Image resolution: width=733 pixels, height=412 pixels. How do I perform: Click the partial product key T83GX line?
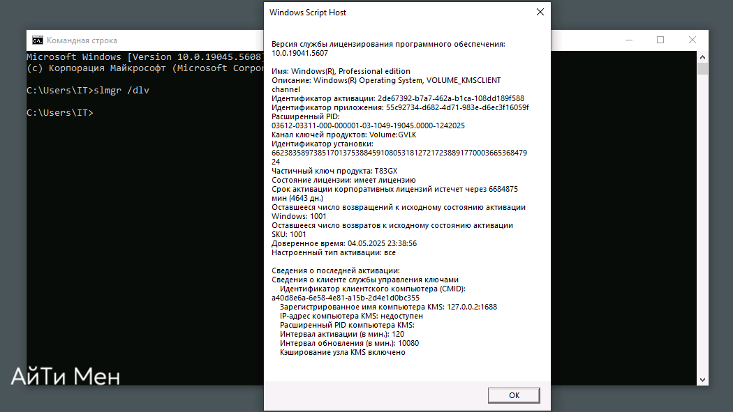point(334,171)
